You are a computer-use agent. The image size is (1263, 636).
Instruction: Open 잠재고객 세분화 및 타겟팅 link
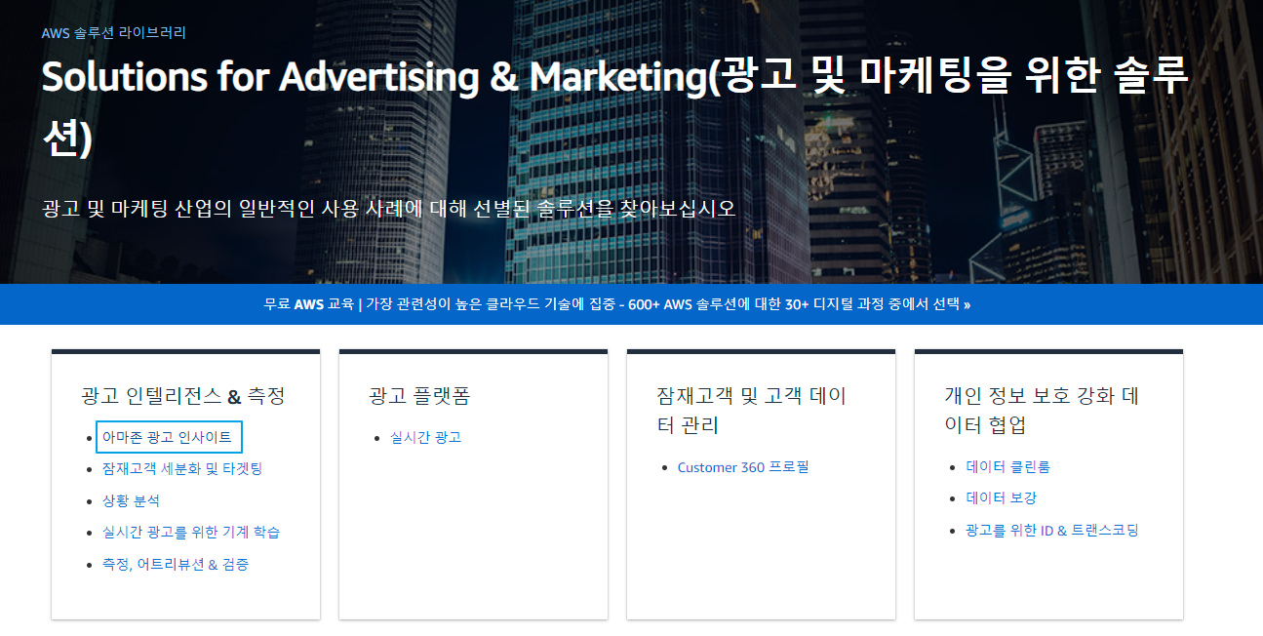182,468
